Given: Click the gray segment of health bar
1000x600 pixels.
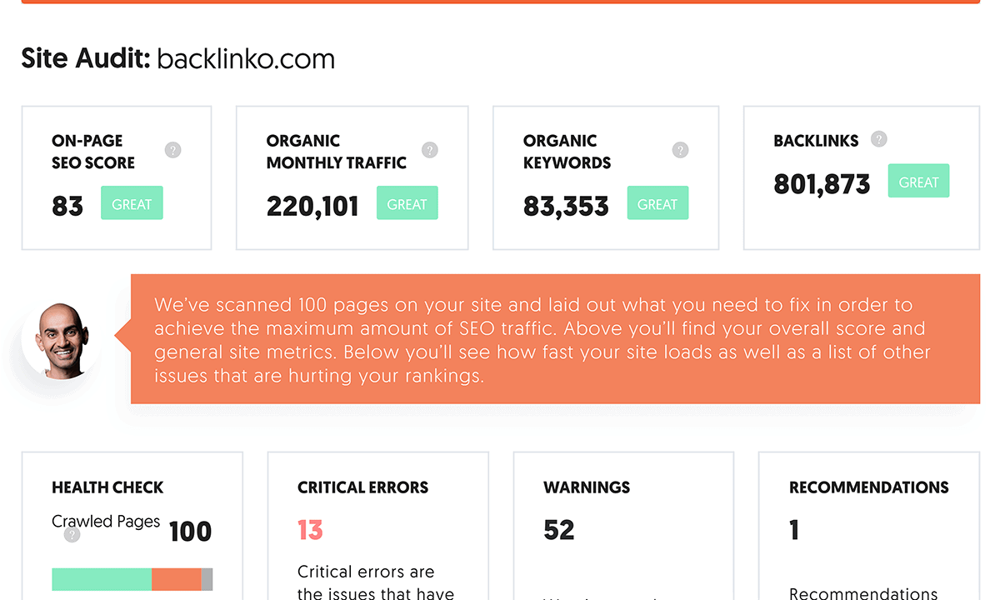Looking at the screenshot, I should [207, 579].
